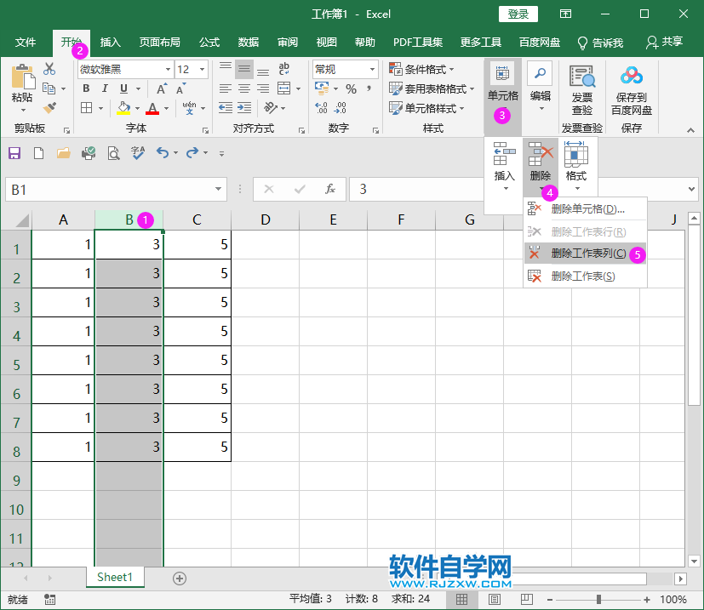Click the Sheet1 tab
The height and width of the screenshot is (610, 704).
pyautogui.click(x=114, y=577)
